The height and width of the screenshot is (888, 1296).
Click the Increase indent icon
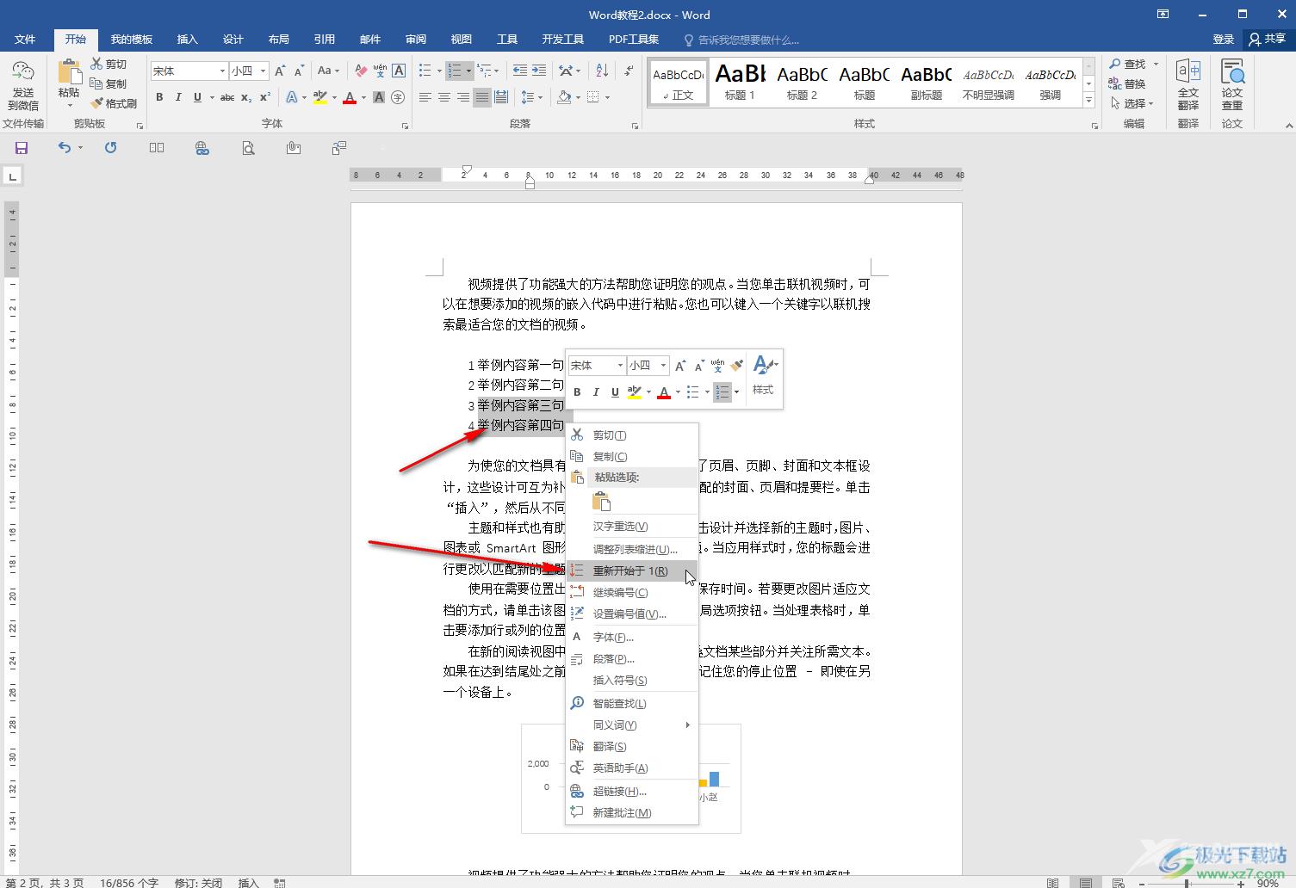coord(539,71)
